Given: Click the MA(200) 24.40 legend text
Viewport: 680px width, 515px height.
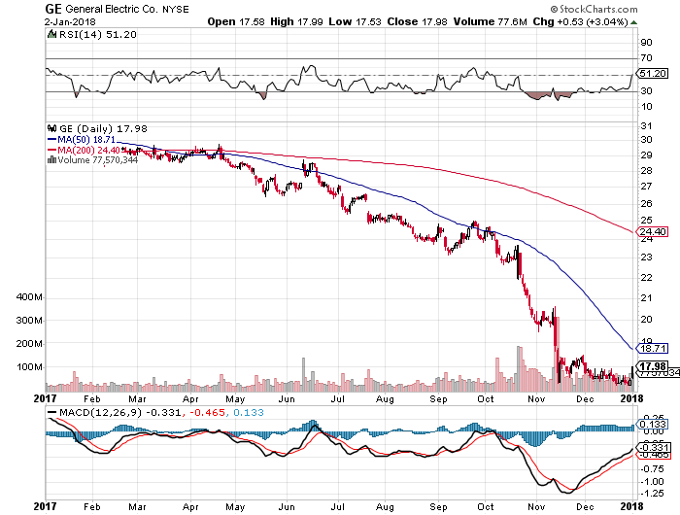Looking at the screenshot, I should tap(88, 150).
